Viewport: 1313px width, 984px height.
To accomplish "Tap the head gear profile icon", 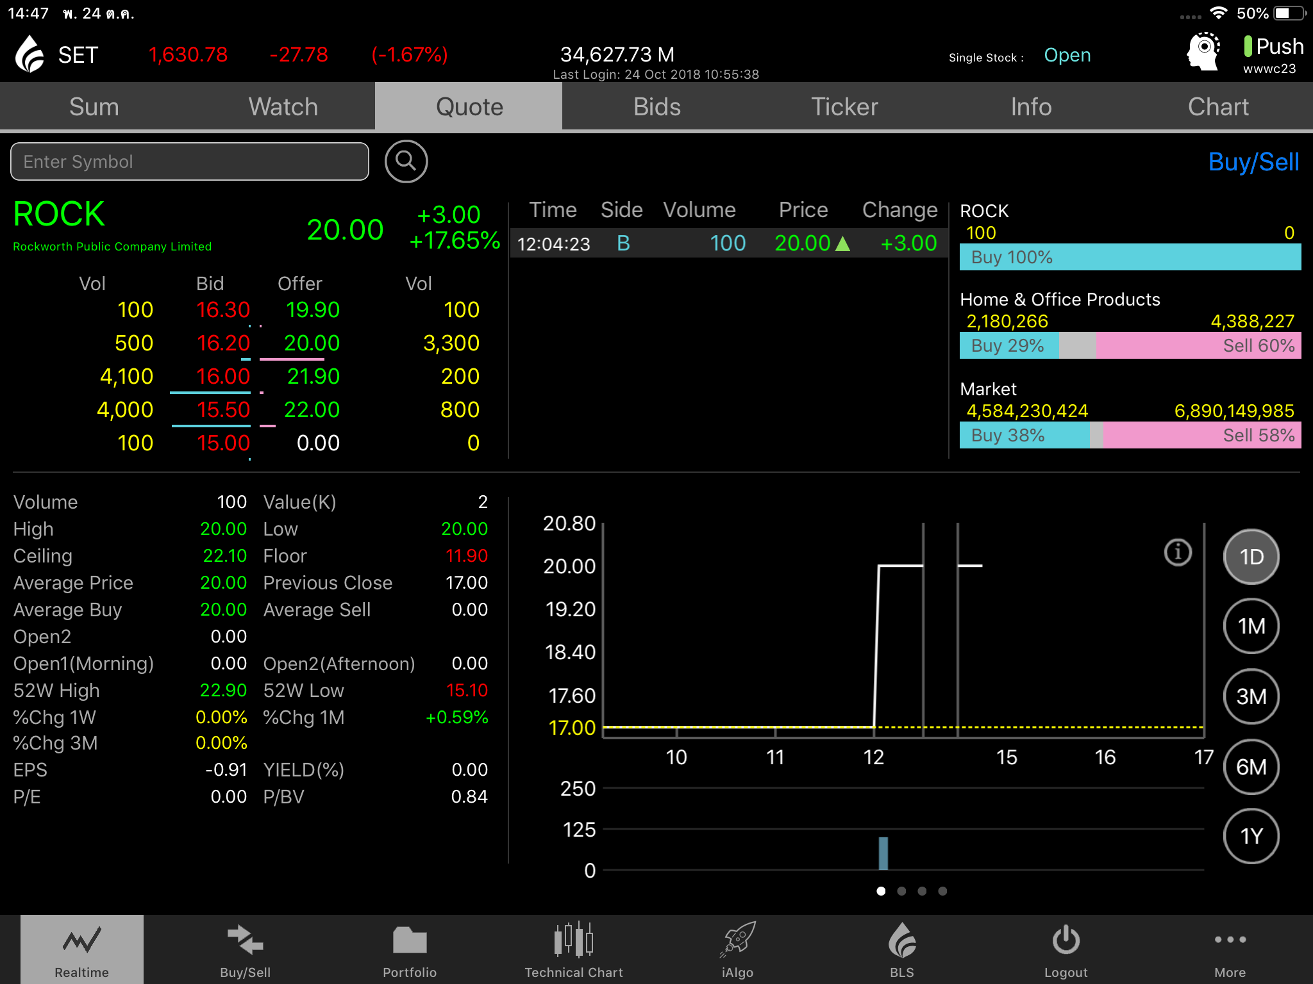I will 1203,53.
